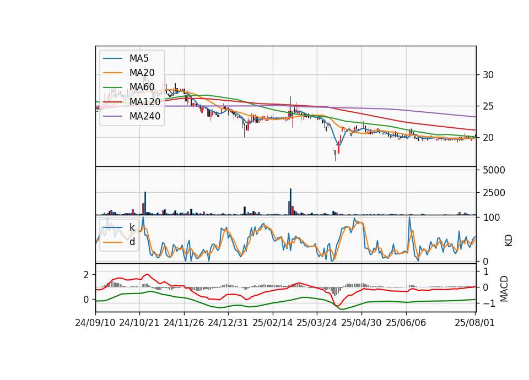Click the tallest volume bar near 25/02/14
Viewport: 529px width, 380px height.
pos(290,202)
